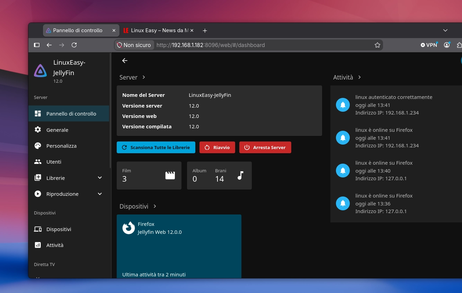The width and height of the screenshot is (462, 293).
Task: Reload the page
Action: click(74, 45)
